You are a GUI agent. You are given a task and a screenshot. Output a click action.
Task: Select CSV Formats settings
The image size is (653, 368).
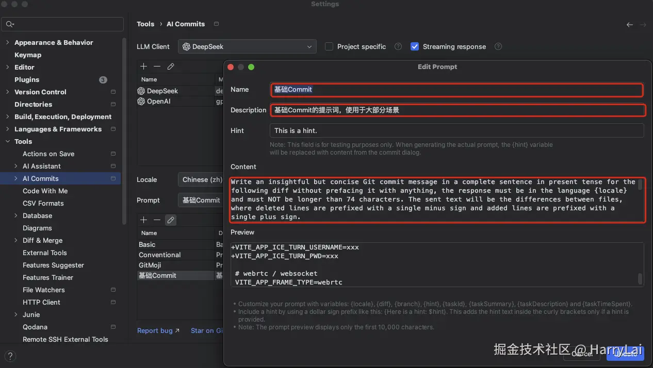click(43, 203)
